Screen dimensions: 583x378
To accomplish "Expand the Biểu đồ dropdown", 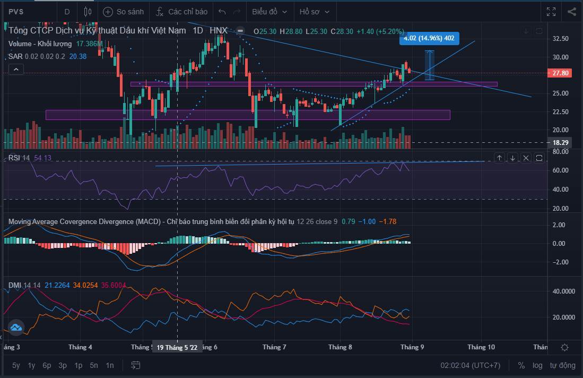I will [x=269, y=12].
